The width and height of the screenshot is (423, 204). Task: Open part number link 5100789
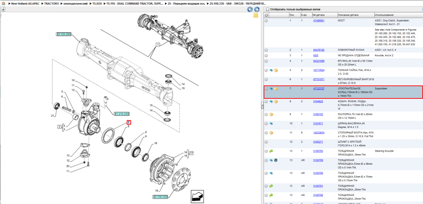318,160
